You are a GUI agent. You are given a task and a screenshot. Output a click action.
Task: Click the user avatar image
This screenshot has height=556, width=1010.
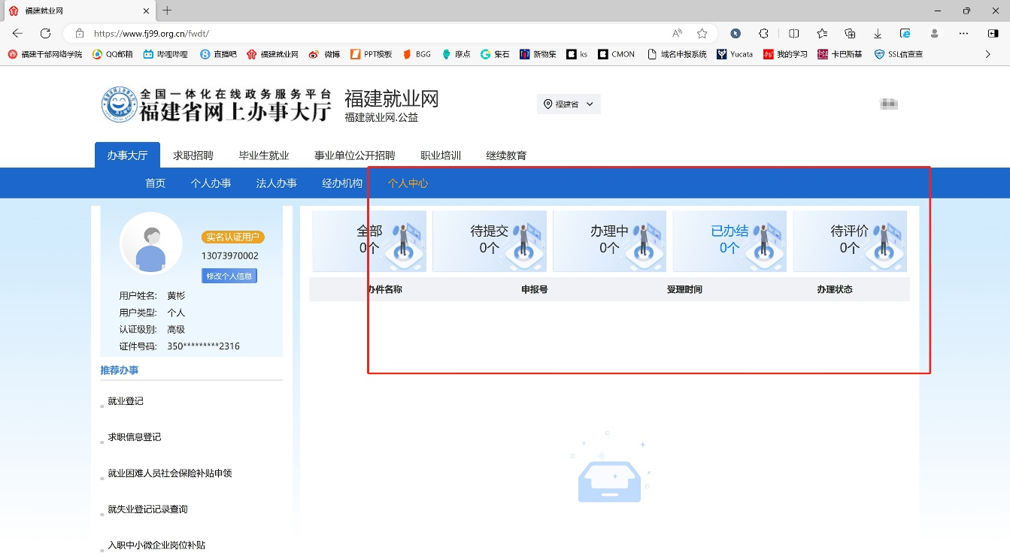tap(150, 244)
